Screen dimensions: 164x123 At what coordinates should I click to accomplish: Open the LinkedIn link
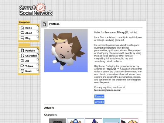[99, 102]
